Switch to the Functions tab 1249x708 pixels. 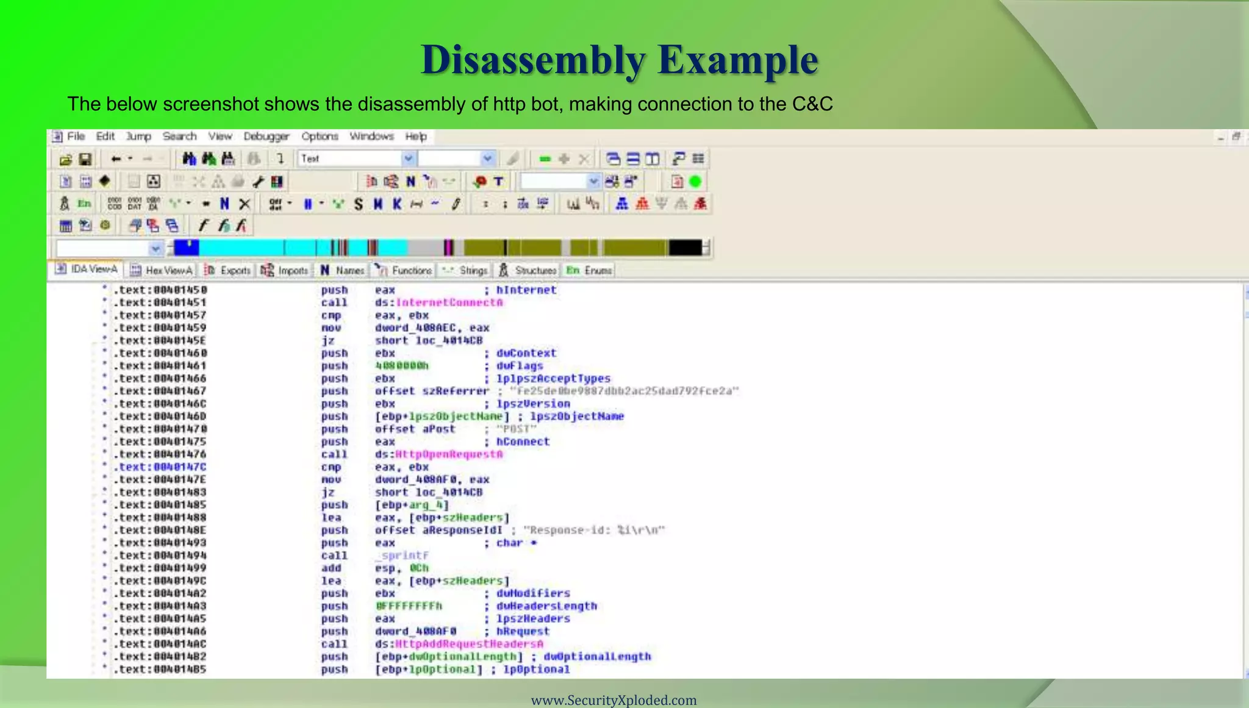[403, 270]
